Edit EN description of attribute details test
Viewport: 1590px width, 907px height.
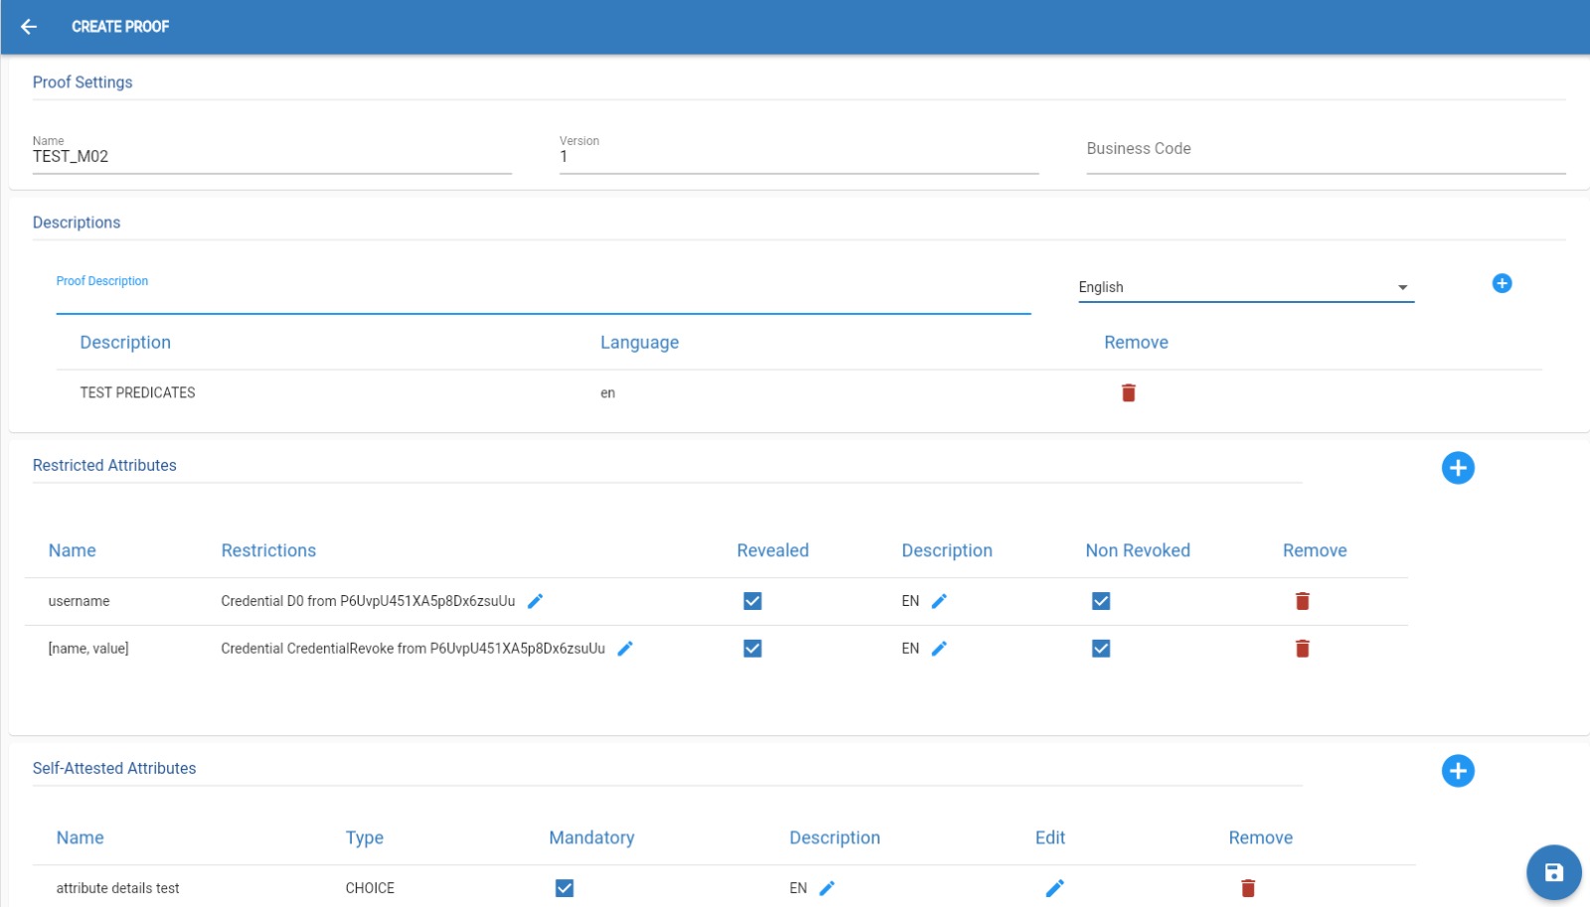(x=827, y=888)
